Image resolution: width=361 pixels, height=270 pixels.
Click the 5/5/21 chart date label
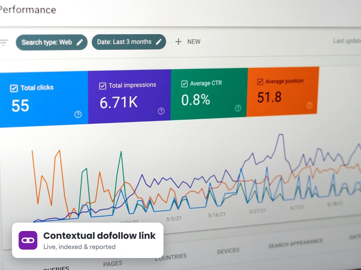(x=174, y=219)
